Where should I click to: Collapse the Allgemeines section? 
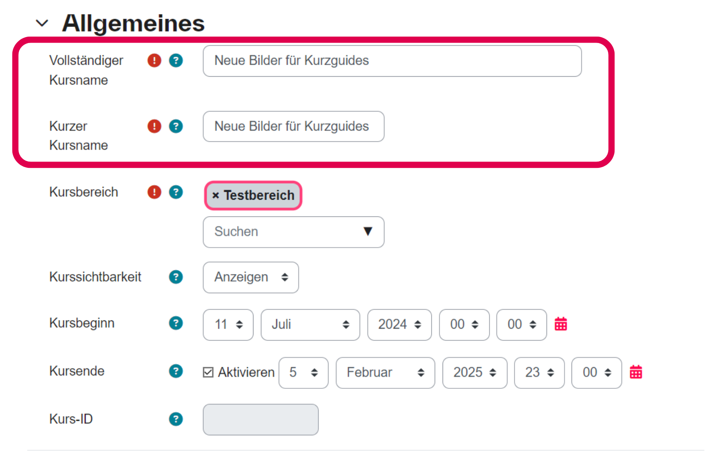tap(42, 23)
